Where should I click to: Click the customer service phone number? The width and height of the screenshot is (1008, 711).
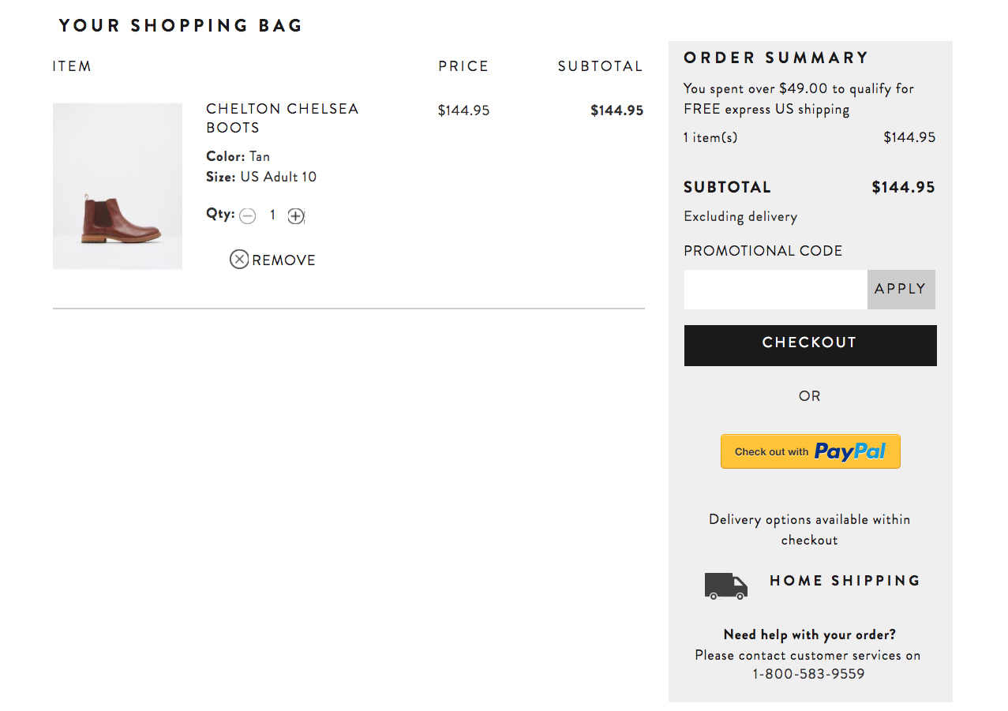808,674
